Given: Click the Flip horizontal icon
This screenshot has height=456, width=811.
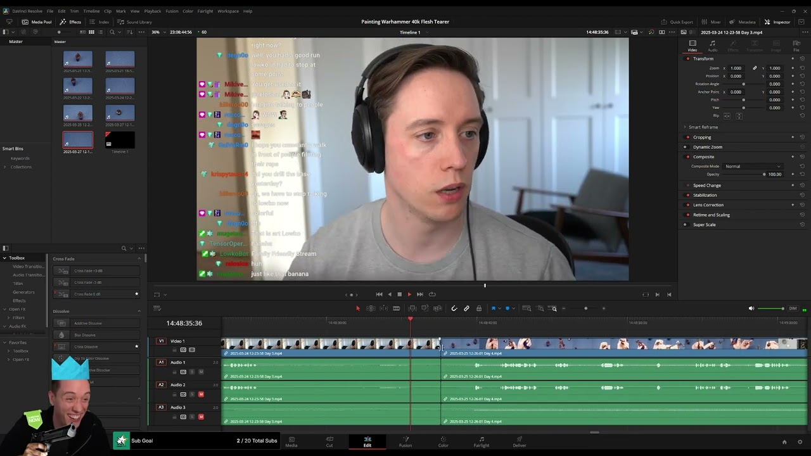Looking at the screenshot, I should (727, 116).
